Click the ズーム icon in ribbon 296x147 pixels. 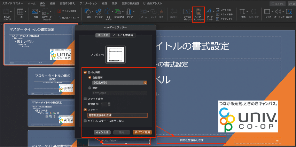click(143, 12)
